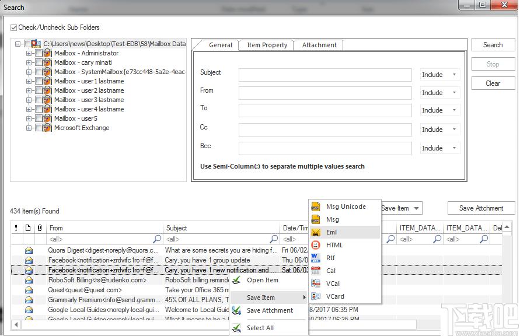This screenshot has width=520, height=336.
Task: Click the Msg format icon
Action: [315, 219]
